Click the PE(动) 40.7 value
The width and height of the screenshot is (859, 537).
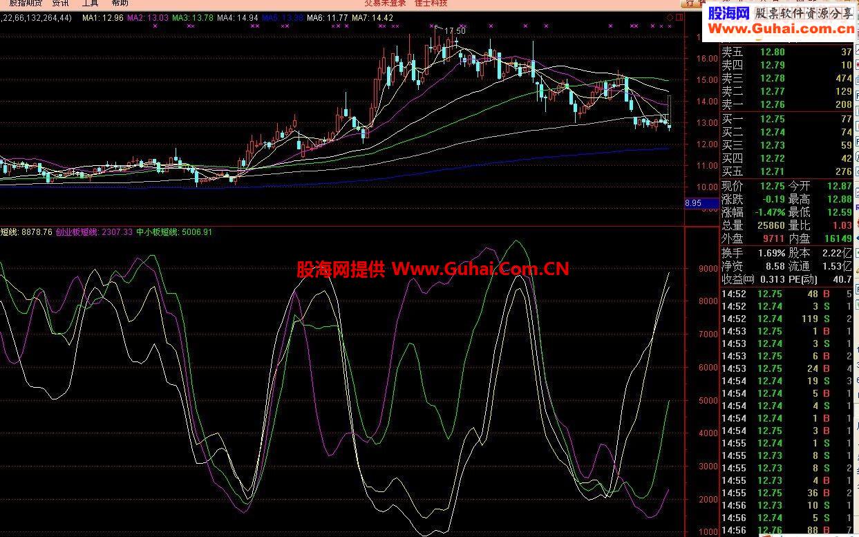click(842, 279)
